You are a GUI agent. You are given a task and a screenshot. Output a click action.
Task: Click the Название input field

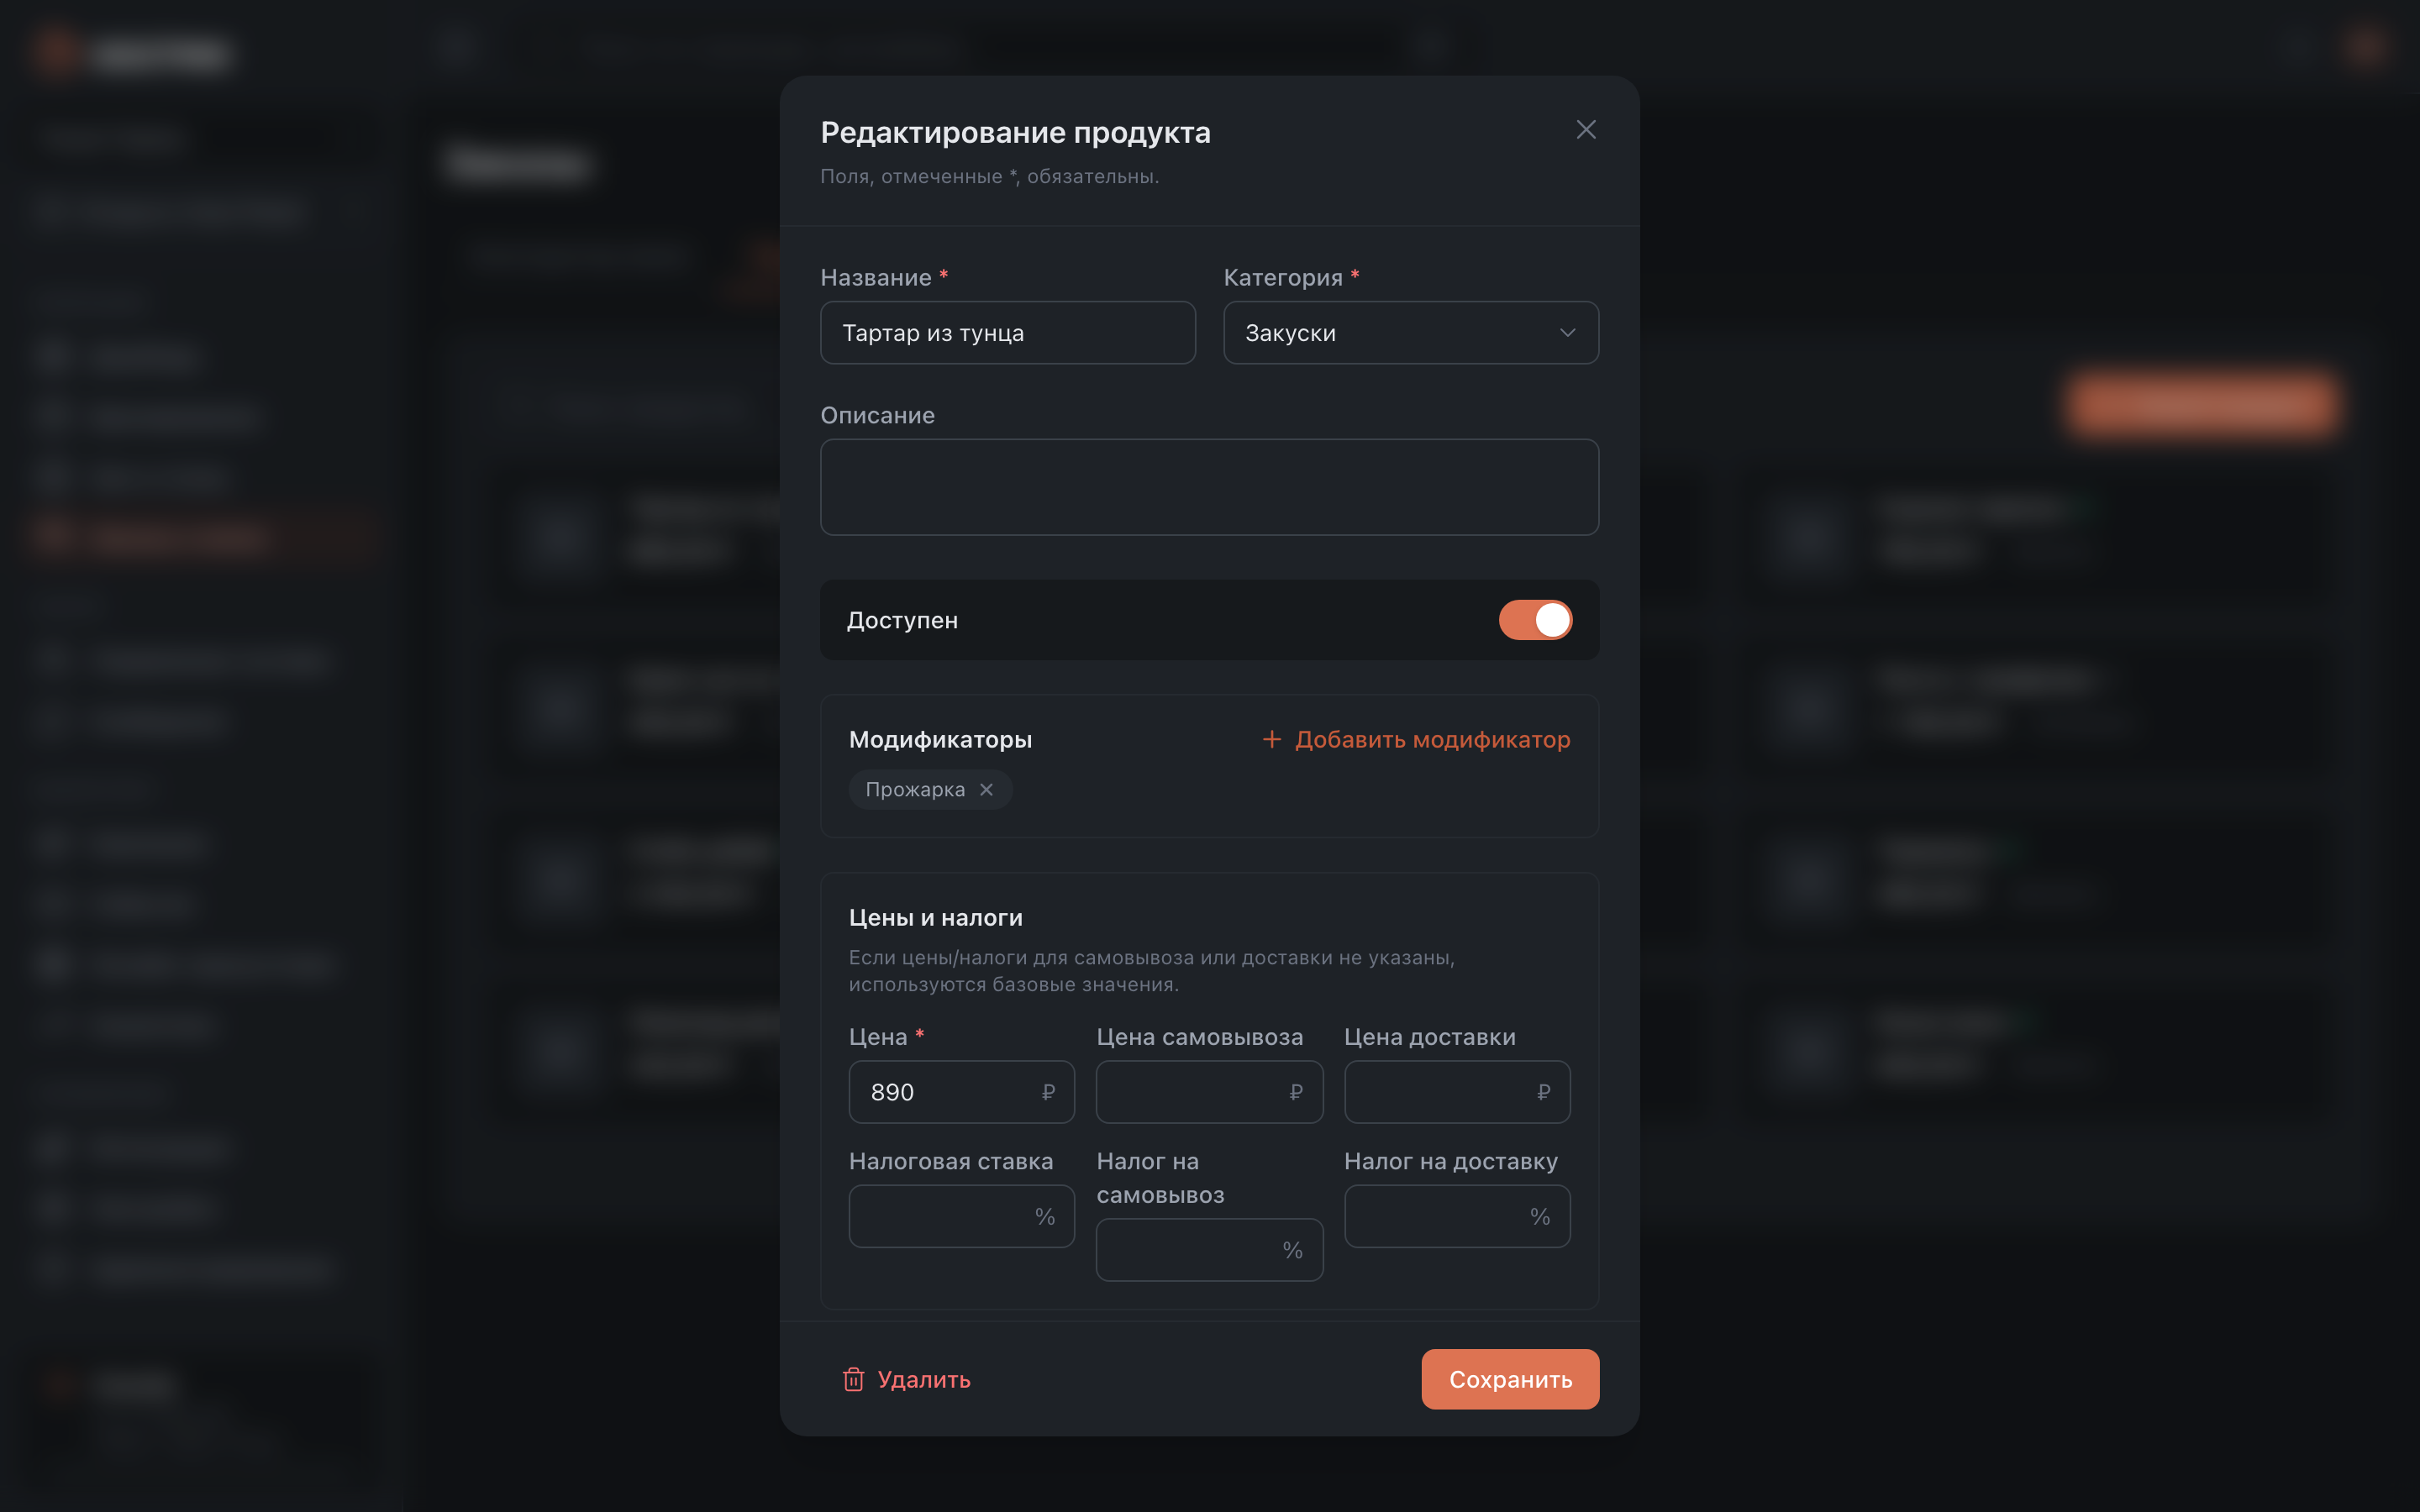tap(1008, 333)
